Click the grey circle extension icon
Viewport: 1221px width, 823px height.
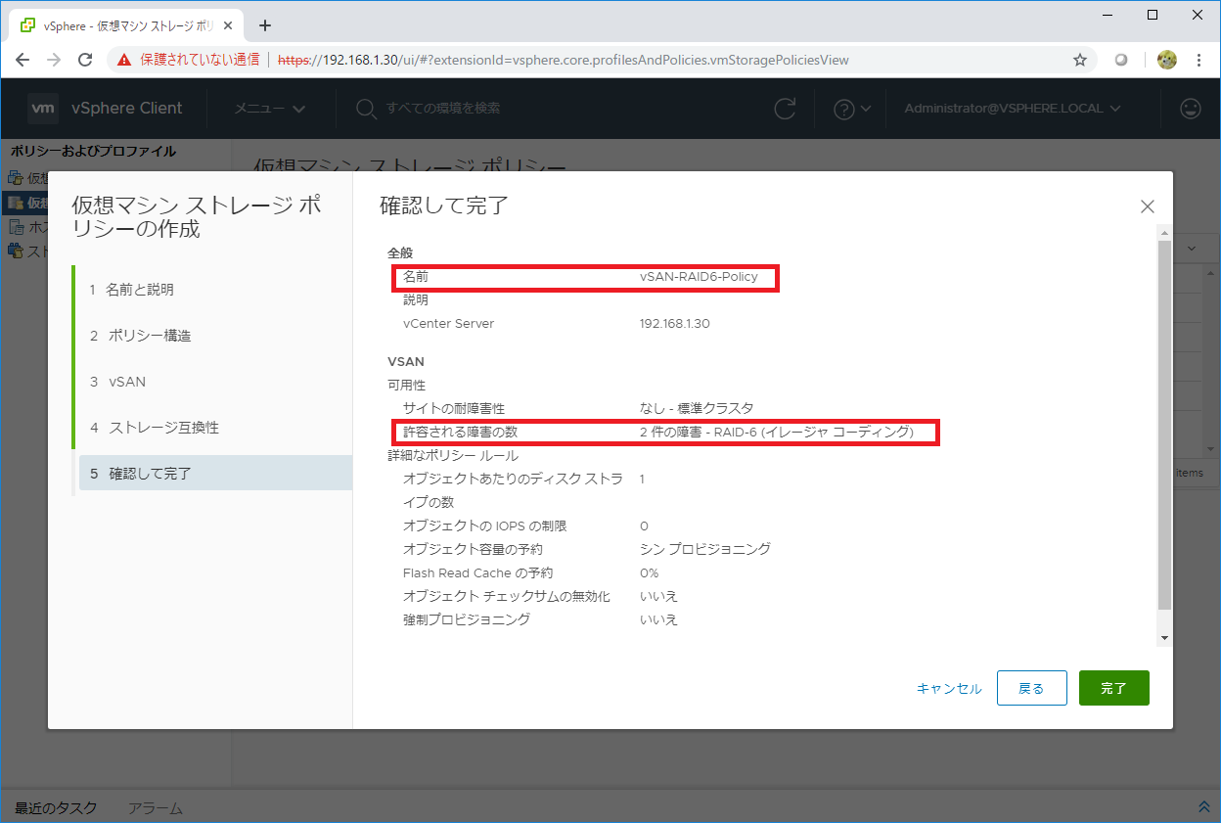(1121, 60)
